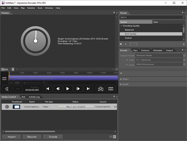Click the plus icon to add preset
Image resolution: width=187 pixels, height=141 pixels.
(x=126, y=44)
